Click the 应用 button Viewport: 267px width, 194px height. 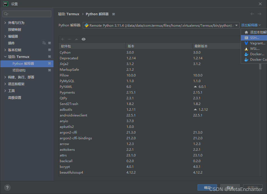click(x=253, y=188)
